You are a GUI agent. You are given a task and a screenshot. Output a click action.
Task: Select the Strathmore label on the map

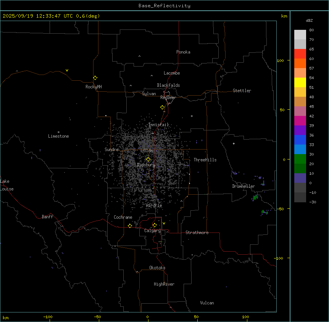tap(197, 233)
